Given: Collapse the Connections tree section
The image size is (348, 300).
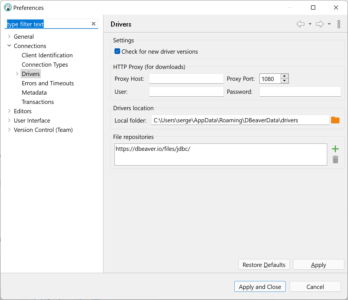Looking at the screenshot, I should click(x=9, y=46).
